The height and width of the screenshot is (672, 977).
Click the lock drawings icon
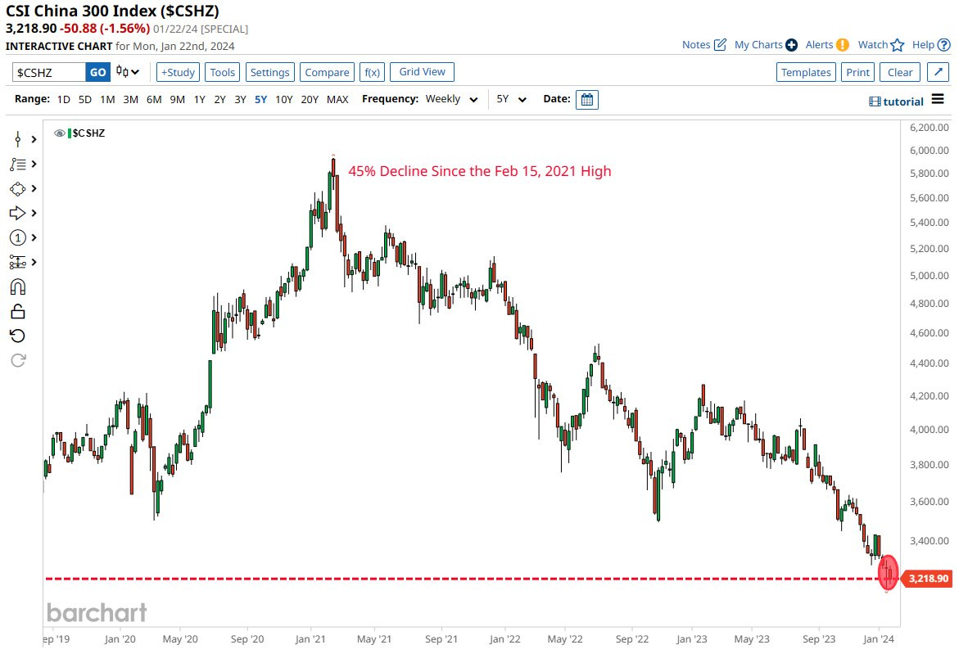coord(18,311)
